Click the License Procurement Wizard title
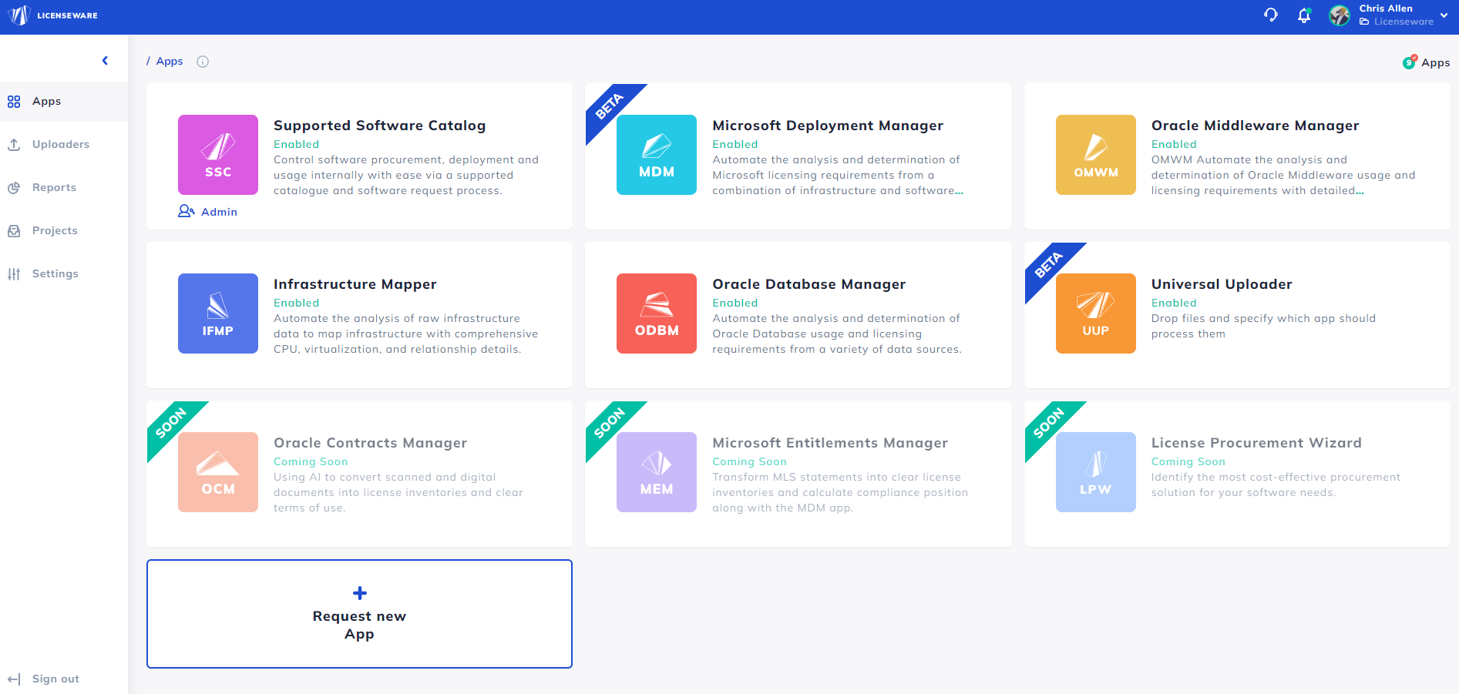The height and width of the screenshot is (694, 1459). (1257, 443)
